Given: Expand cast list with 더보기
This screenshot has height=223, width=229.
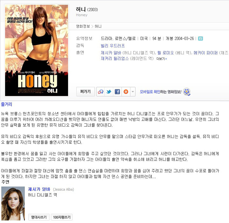Looking at the screenshot, I should 162,59.
